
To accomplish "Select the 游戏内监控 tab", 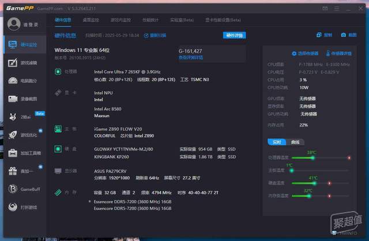I will (x=121, y=20).
